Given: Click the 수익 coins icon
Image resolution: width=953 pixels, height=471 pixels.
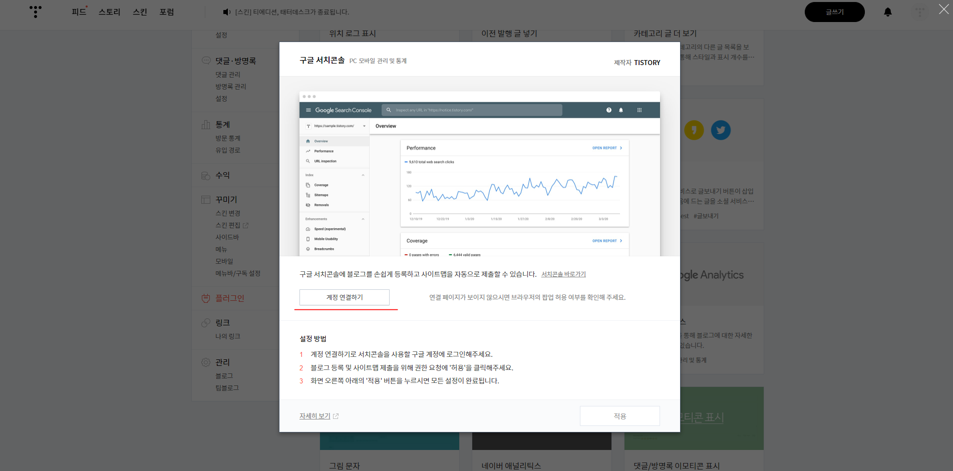Looking at the screenshot, I should coord(206,175).
